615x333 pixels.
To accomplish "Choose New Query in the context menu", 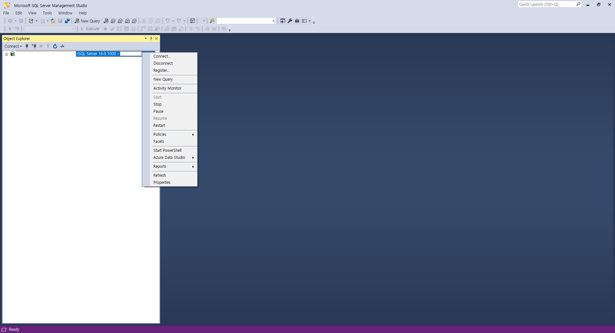I will tap(170, 79).
